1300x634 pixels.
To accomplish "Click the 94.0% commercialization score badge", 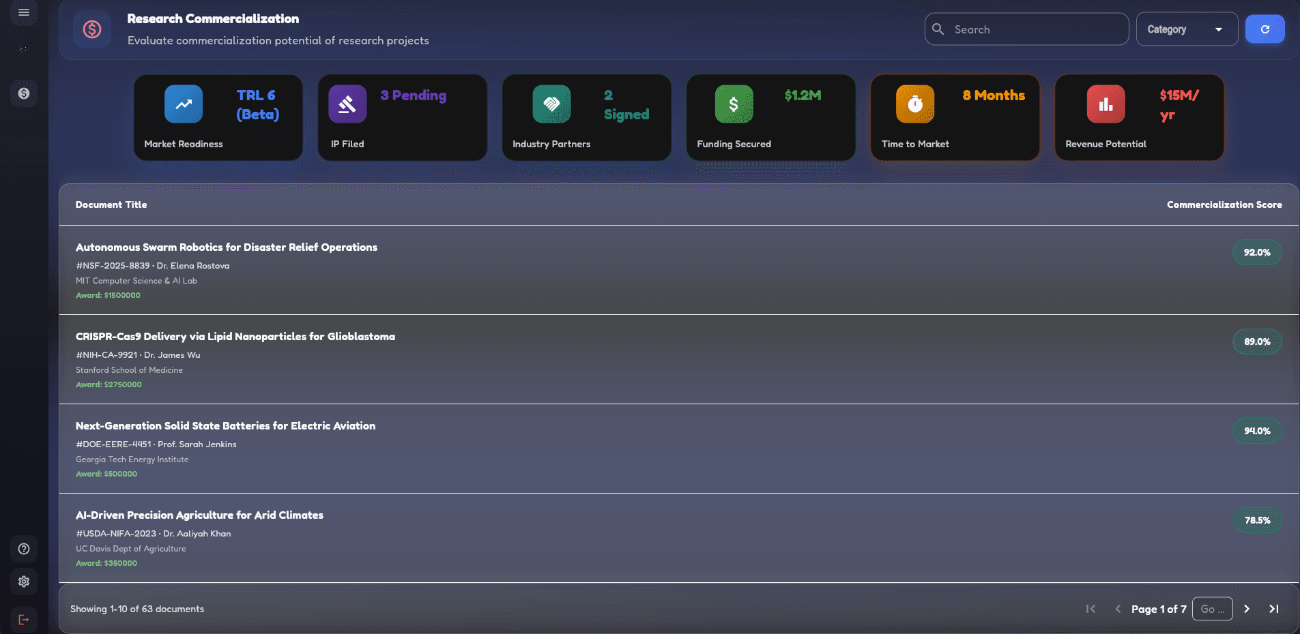I will click(x=1257, y=431).
